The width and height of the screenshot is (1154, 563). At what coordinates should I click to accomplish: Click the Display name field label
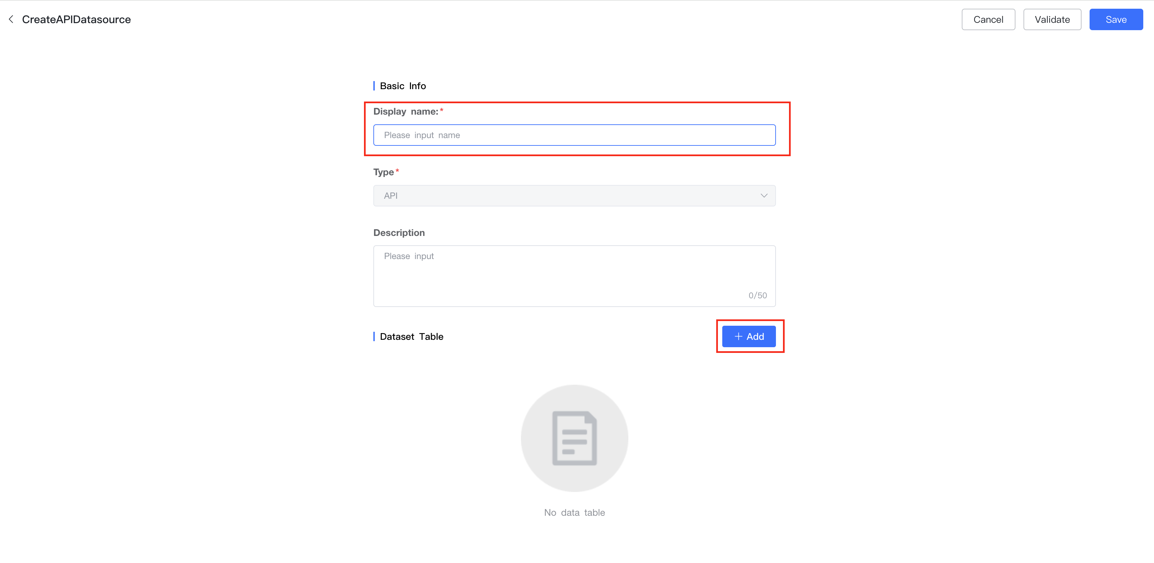[406, 112]
